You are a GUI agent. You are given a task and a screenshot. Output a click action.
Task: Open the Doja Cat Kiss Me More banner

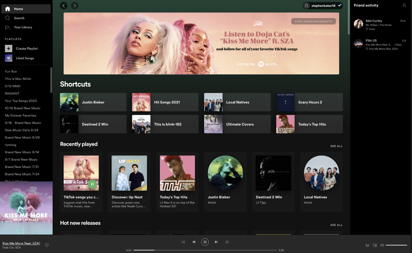point(201,43)
